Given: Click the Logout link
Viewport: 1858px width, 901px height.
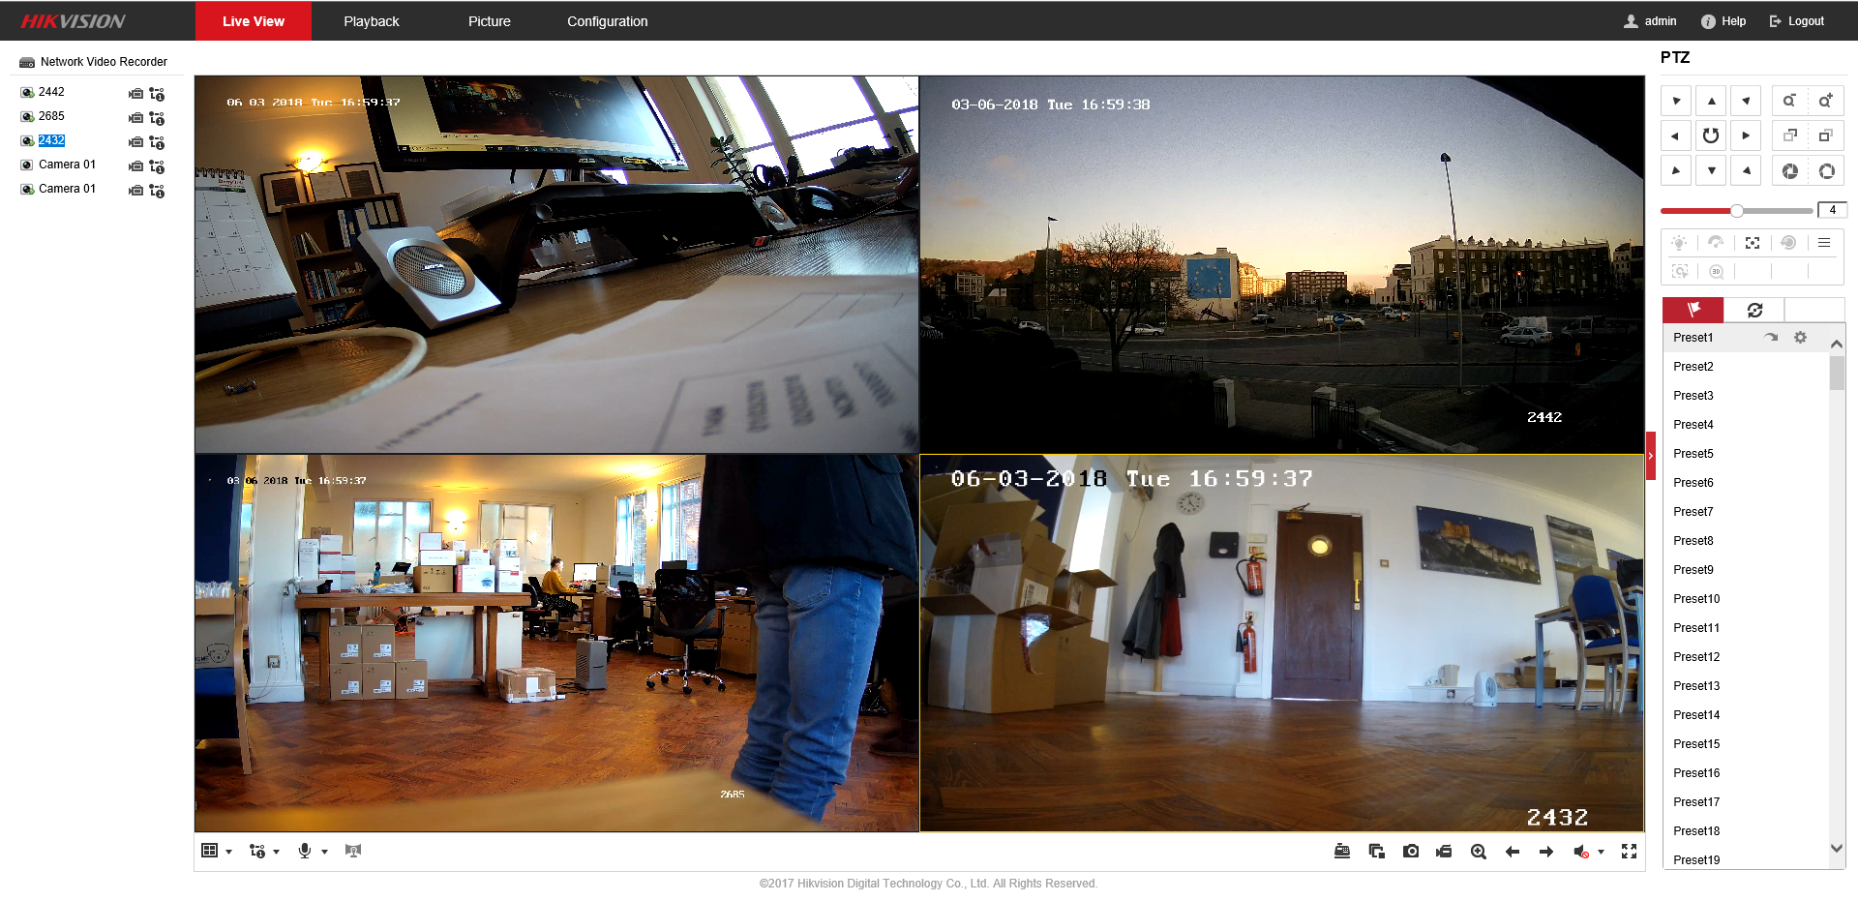Looking at the screenshot, I should 1797,21.
